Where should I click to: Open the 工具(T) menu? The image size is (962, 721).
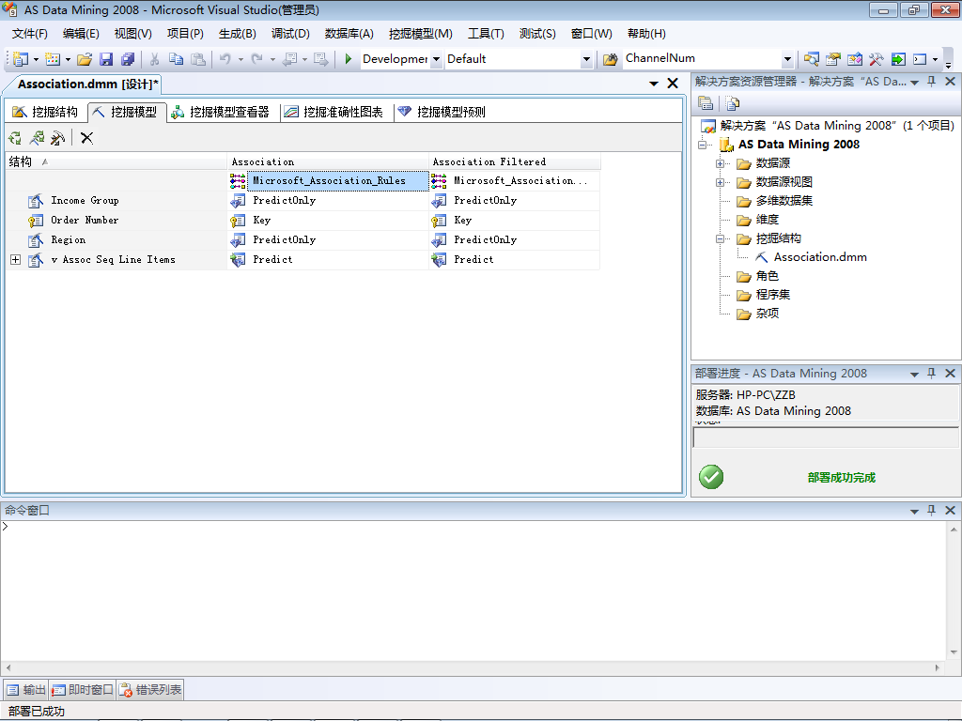click(486, 34)
